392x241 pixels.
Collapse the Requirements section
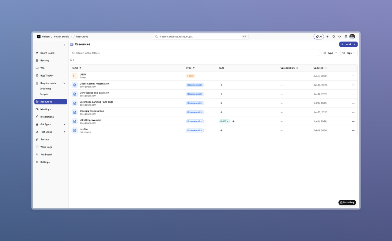tap(64, 83)
